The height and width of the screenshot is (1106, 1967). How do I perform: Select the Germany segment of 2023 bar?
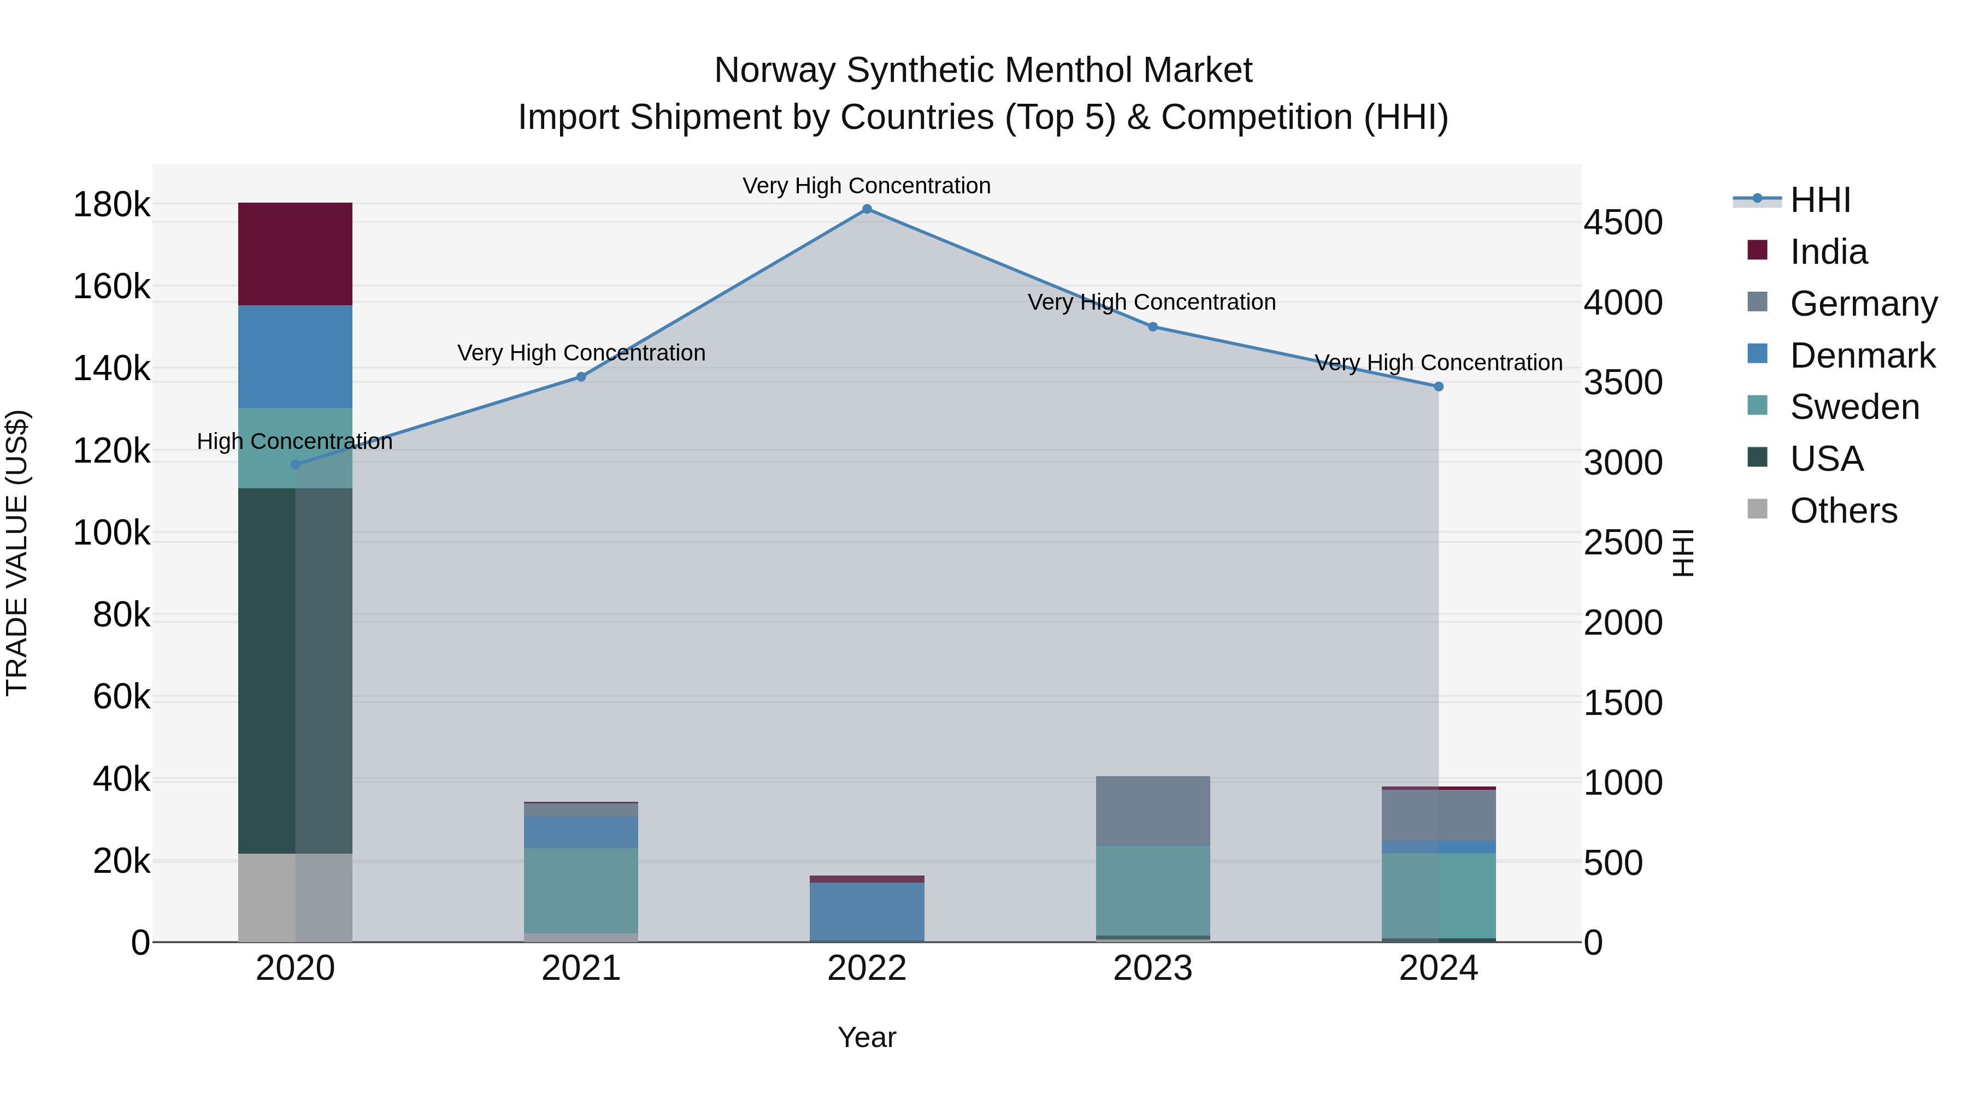pos(1153,811)
